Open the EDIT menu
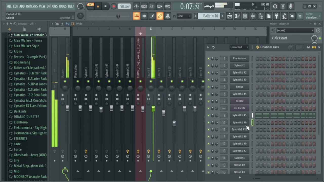The height and width of the screenshot is (182, 324). 16,6
